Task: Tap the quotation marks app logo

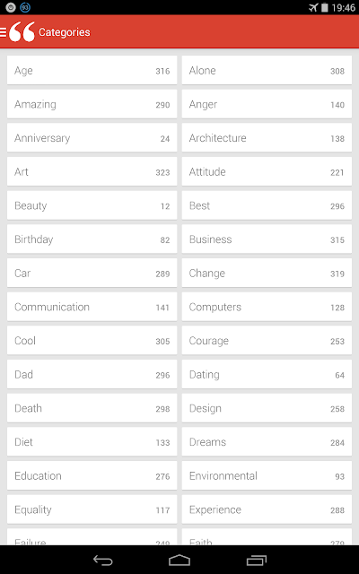Action: click(x=22, y=32)
